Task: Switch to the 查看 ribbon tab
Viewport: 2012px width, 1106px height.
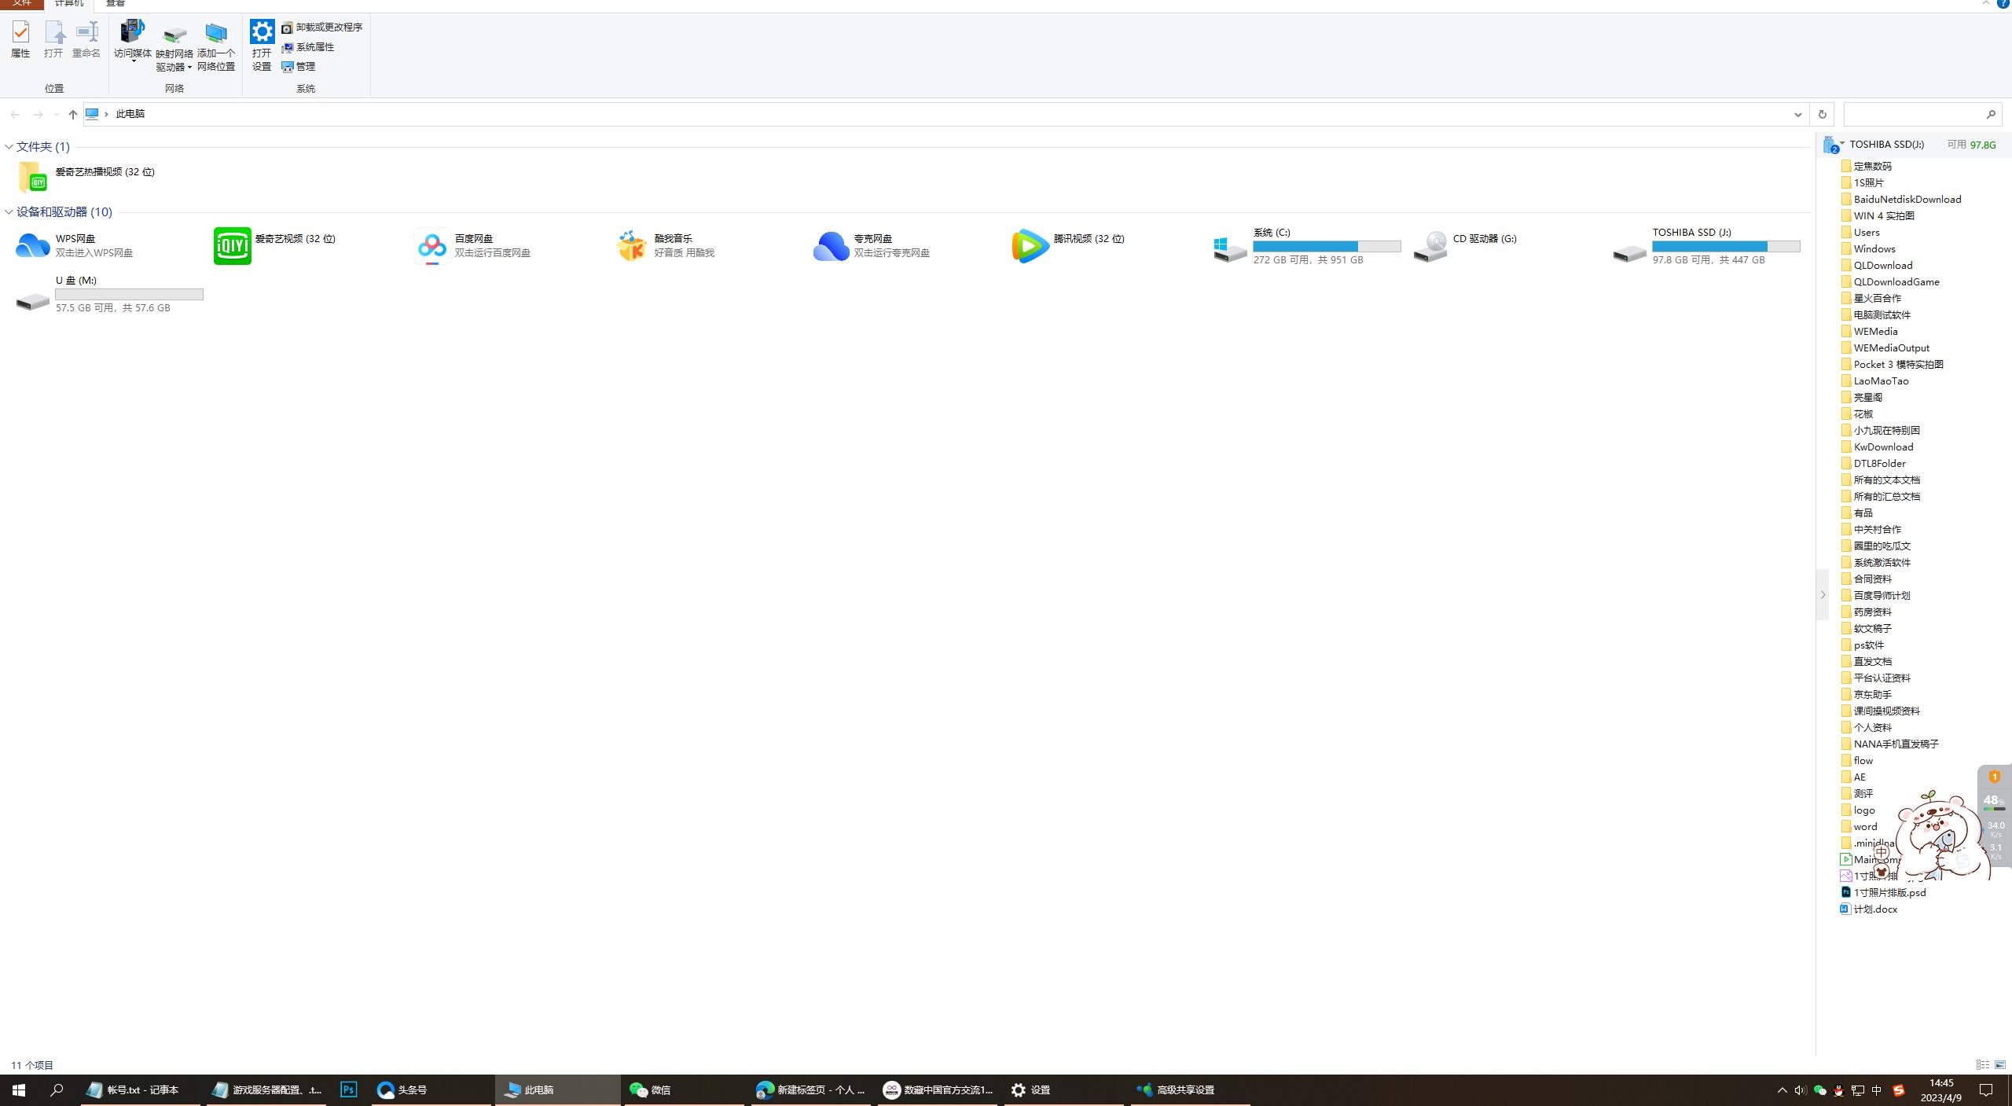Action: coord(116,4)
